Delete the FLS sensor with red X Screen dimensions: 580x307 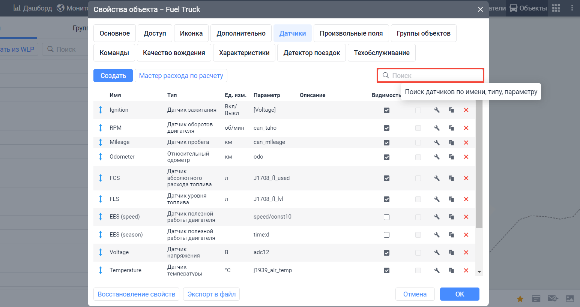pos(466,199)
